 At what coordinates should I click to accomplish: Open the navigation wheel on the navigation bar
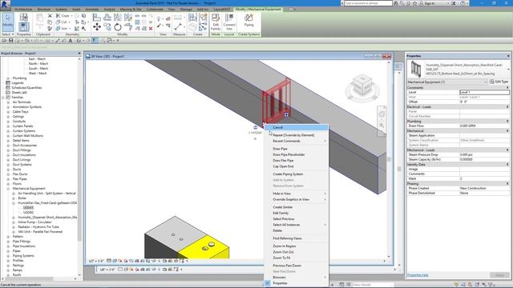pyautogui.click(x=382, y=114)
